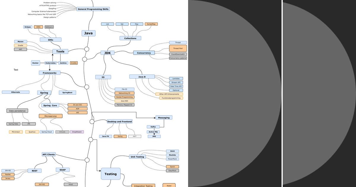Collapse the circle between Java and JDK

[84, 59]
